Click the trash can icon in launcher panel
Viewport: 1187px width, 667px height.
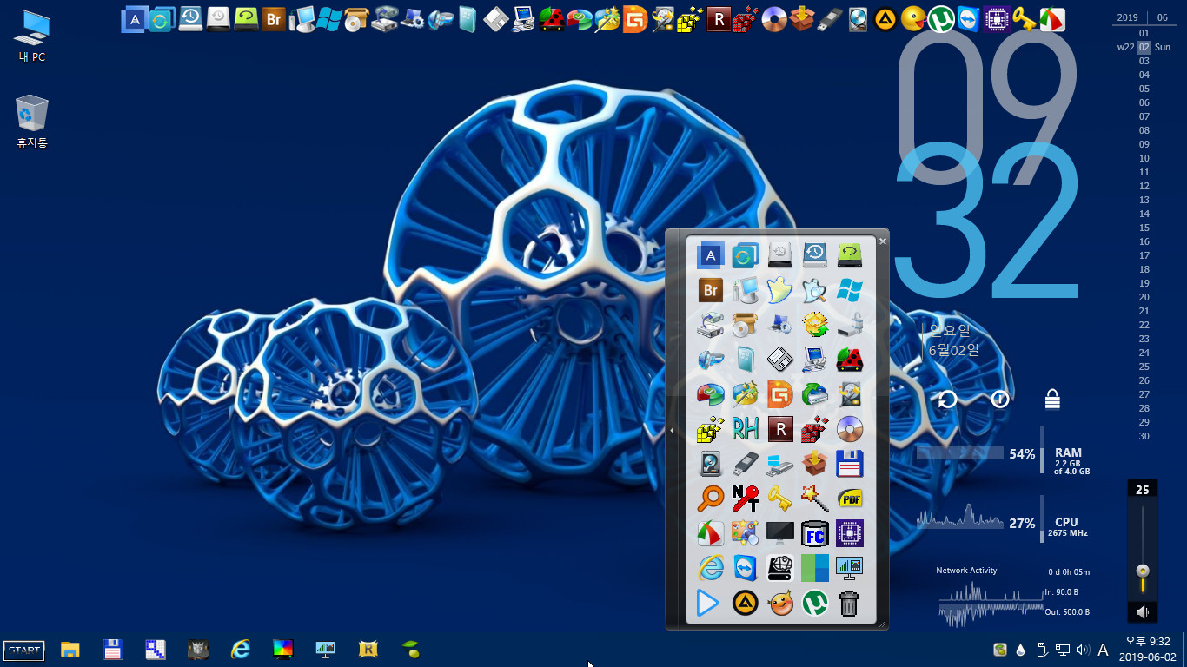pos(850,603)
